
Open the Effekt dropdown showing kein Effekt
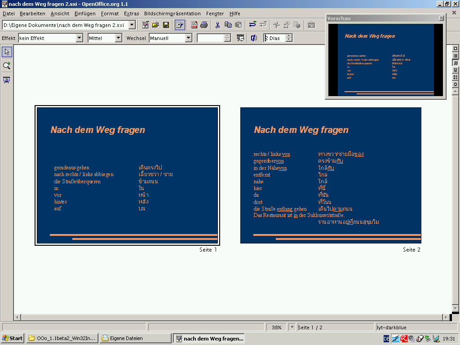[80, 38]
